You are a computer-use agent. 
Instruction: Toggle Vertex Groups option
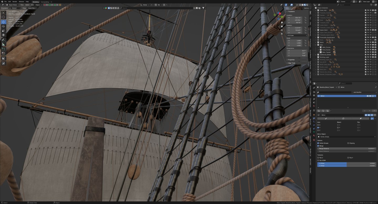point(318,143)
